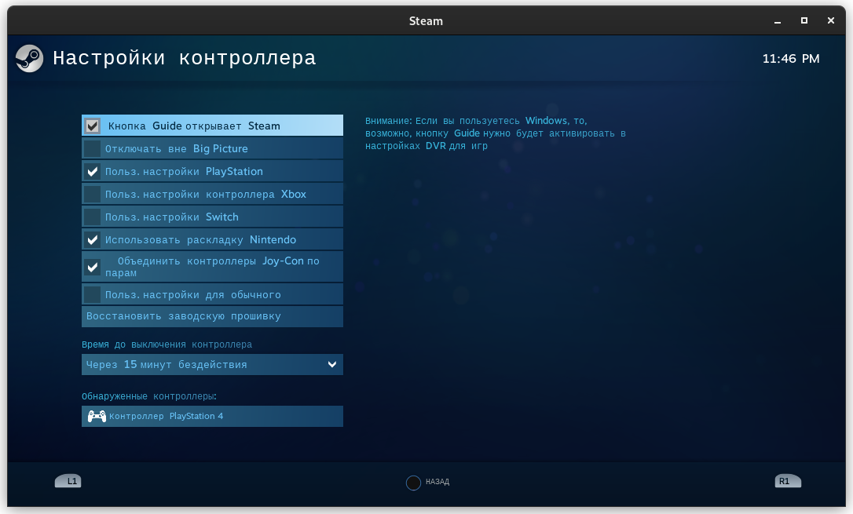Viewport: 853px width, 514px height.
Task: Click the 'Внимание: Если вы пользуетесь Windows' note
Action: pos(495,133)
